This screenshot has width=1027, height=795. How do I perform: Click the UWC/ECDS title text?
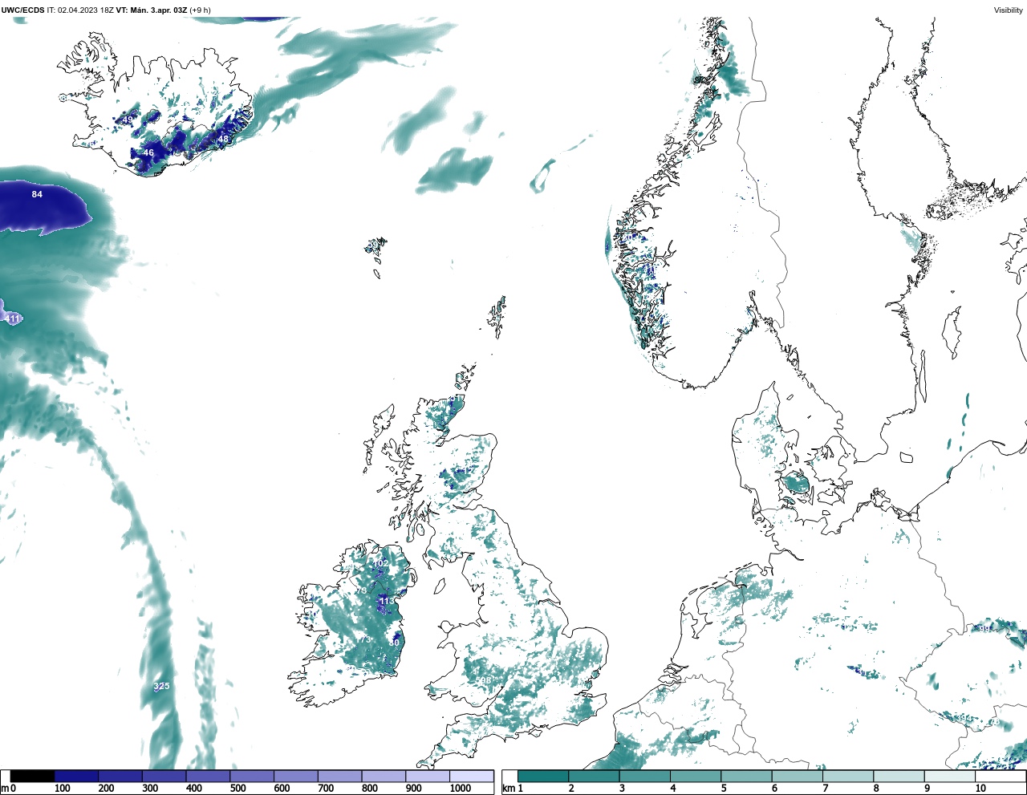tap(22, 10)
